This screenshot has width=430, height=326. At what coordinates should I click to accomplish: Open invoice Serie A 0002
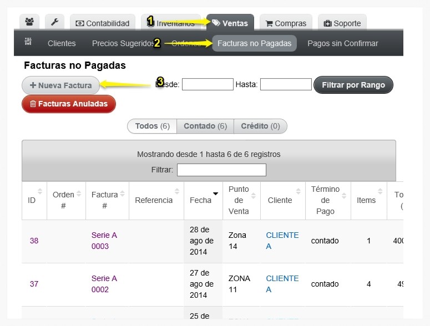click(104, 284)
